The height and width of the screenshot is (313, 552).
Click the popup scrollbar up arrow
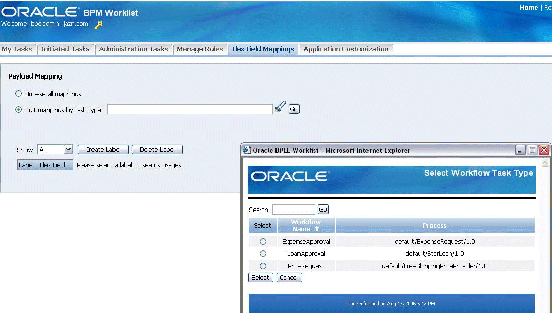coord(545,163)
